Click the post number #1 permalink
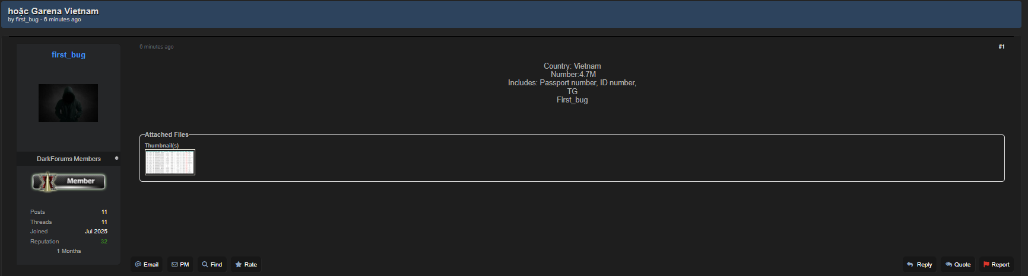 tap(1001, 47)
